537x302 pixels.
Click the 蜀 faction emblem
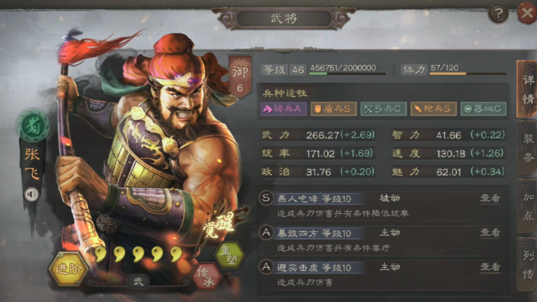coord(33,126)
